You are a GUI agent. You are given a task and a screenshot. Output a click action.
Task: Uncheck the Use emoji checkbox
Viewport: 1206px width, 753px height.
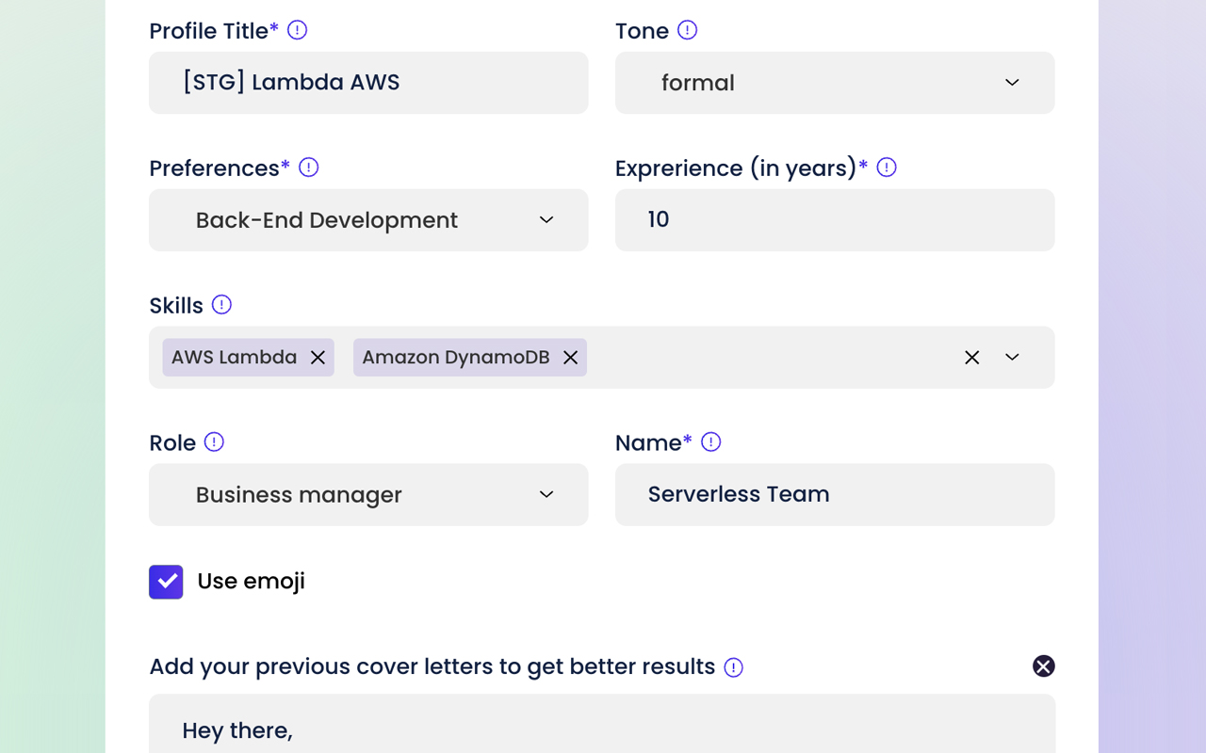tap(166, 582)
